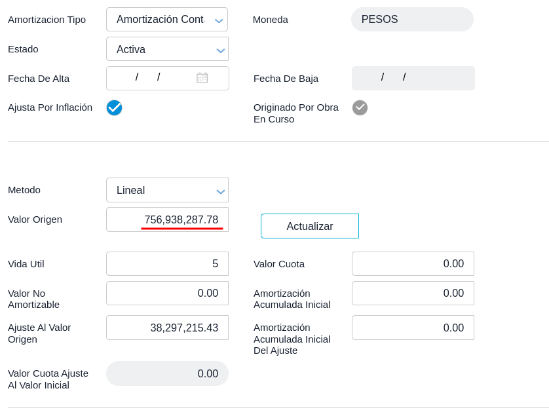
Task: Click the Valor Origen input field
Action: [167, 219]
